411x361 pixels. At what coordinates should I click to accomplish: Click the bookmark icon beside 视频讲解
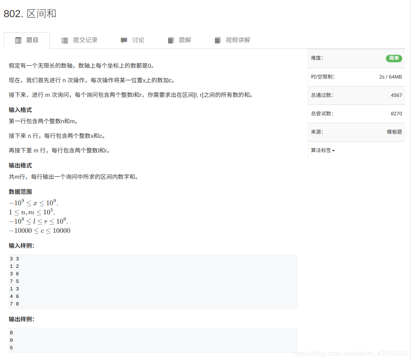(218, 40)
